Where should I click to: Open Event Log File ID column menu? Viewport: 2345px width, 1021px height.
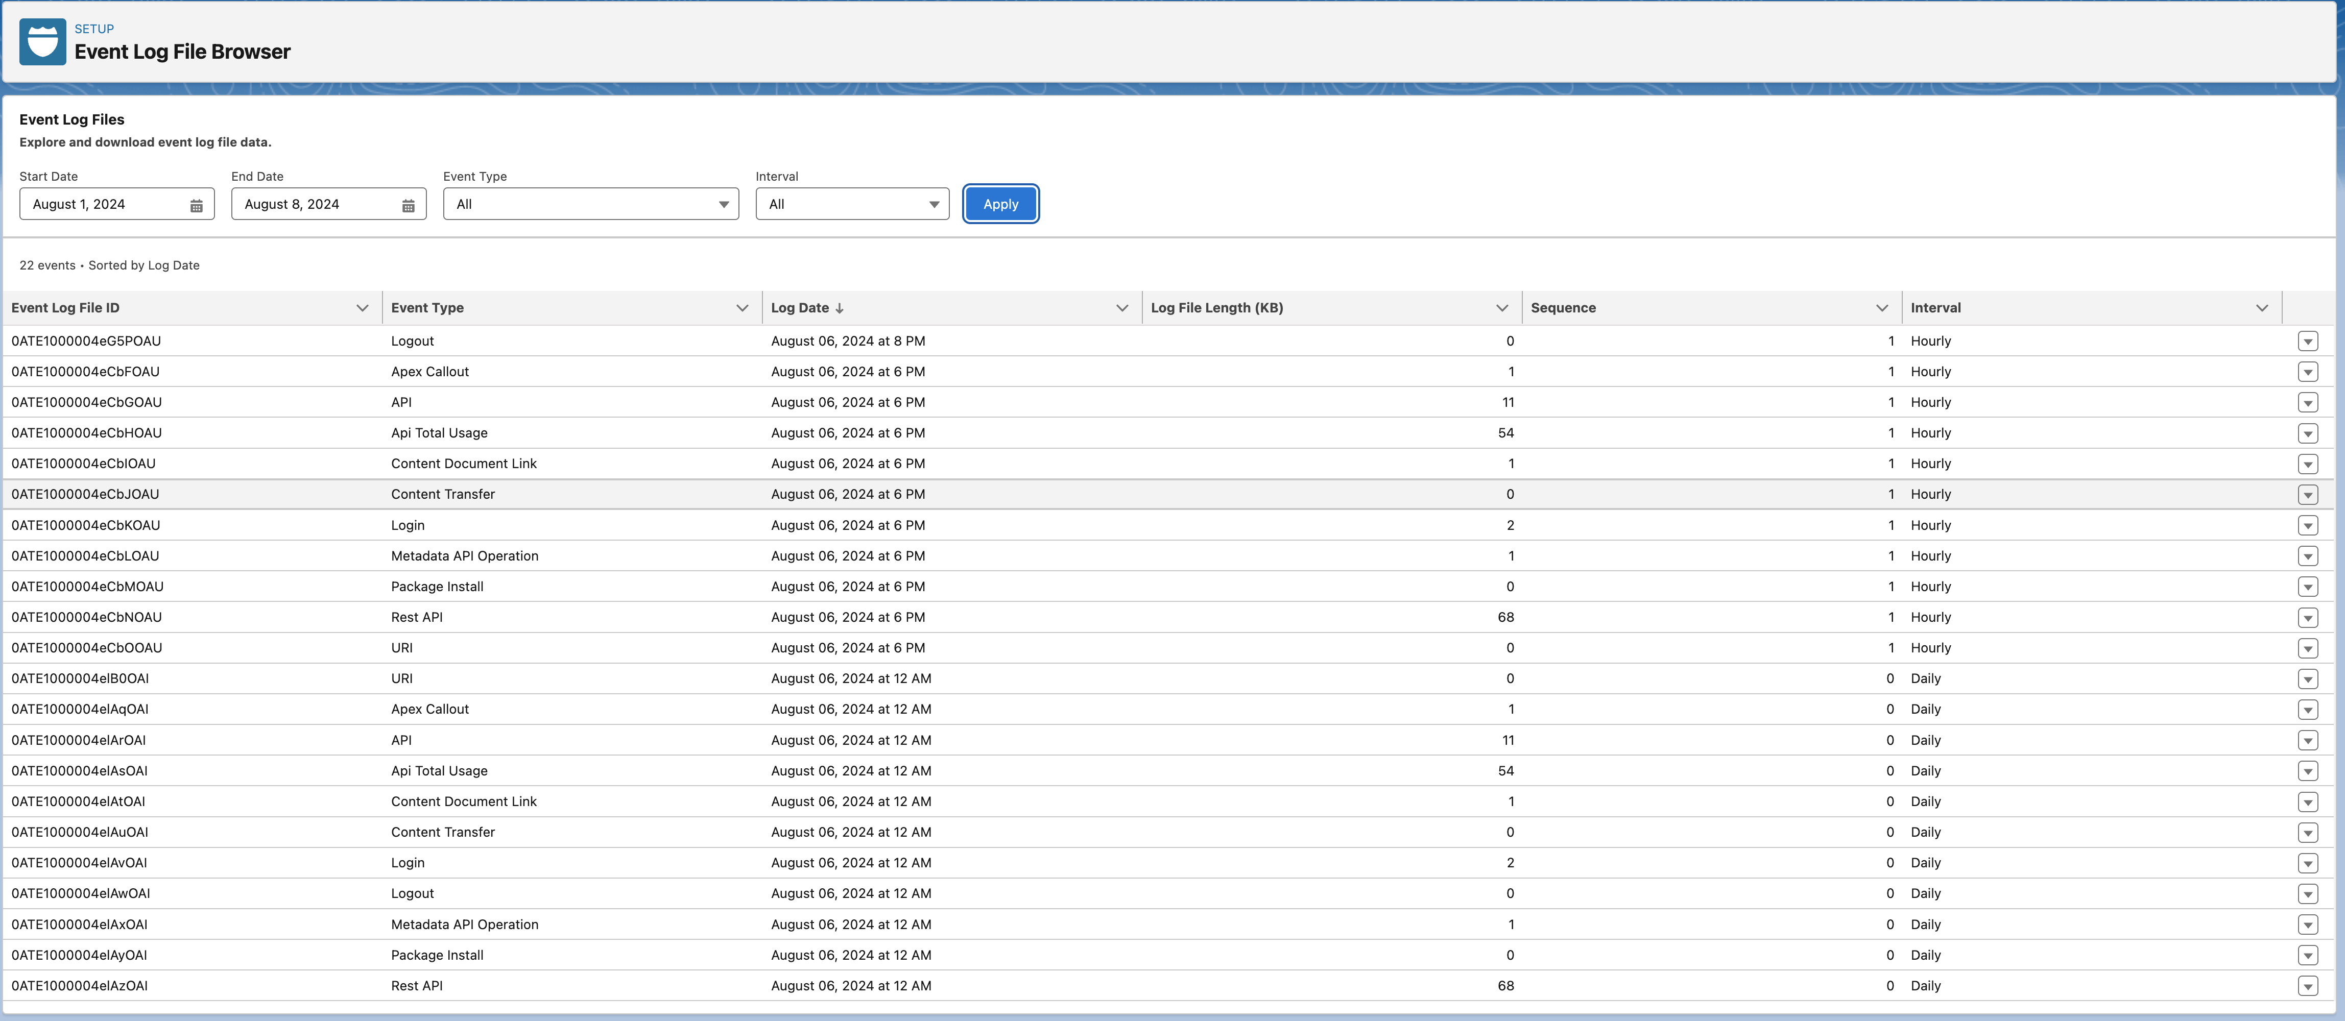click(362, 308)
